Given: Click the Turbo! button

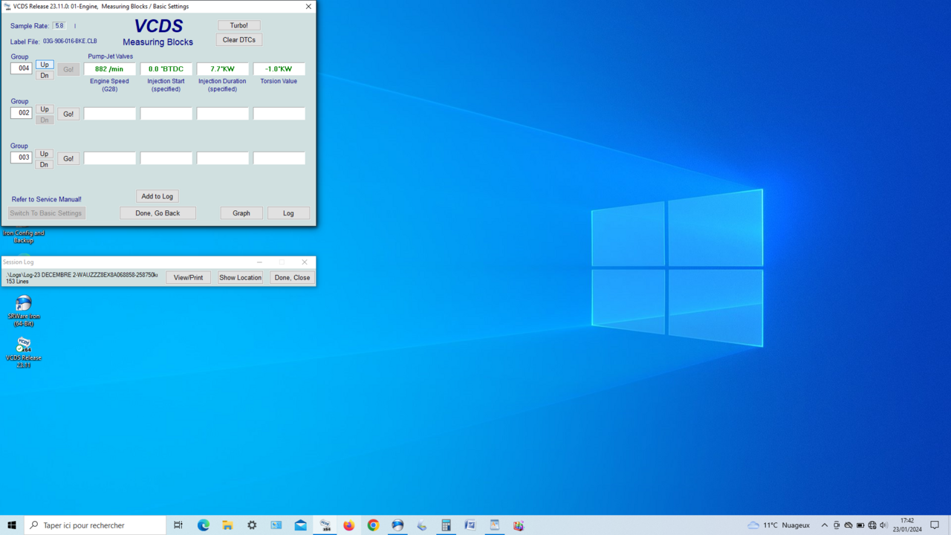Looking at the screenshot, I should (x=238, y=25).
